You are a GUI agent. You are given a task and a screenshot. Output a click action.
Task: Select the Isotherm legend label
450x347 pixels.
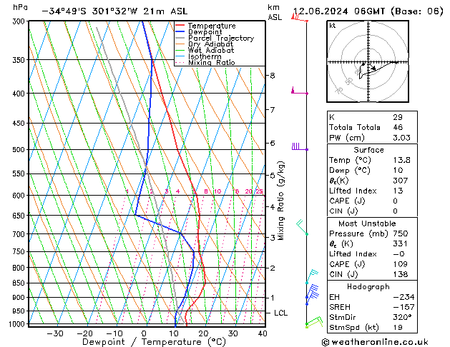(x=205, y=56)
